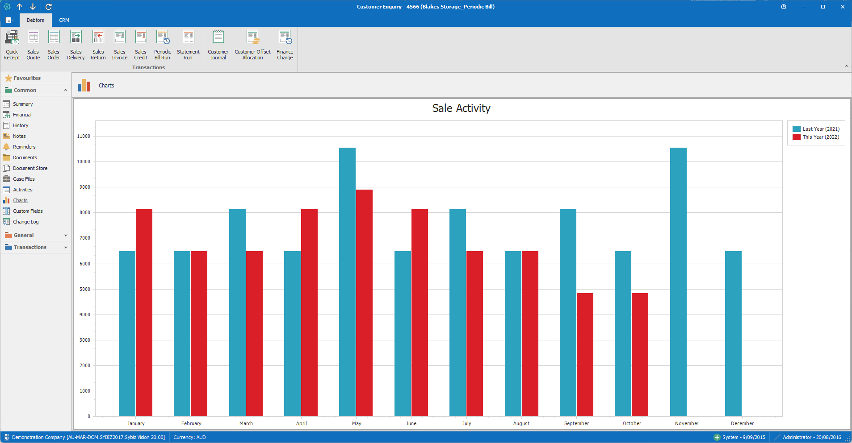The height and width of the screenshot is (443, 852).
Task: Open Periodic Bill Run
Action: pos(162,45)
